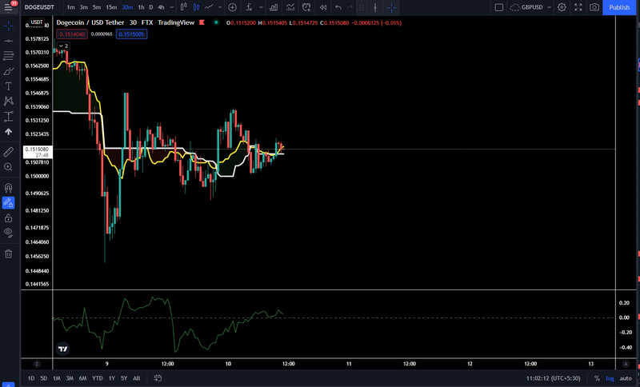The height and width of the screenshot is (387, 640).
Task: Collapse the indicator legend with chevron 2
Action: point(63,46)
